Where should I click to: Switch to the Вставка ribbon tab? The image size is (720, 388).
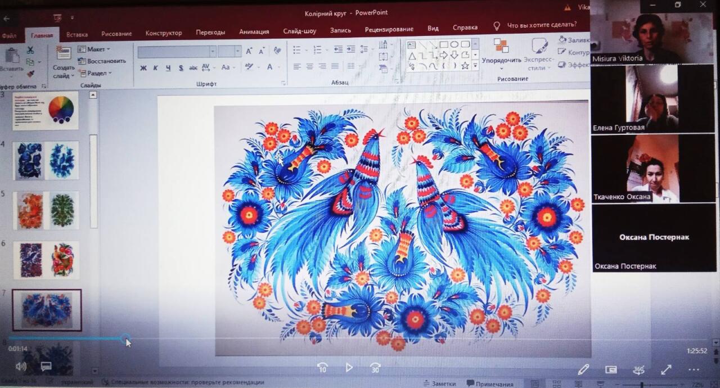pos(77,35)
